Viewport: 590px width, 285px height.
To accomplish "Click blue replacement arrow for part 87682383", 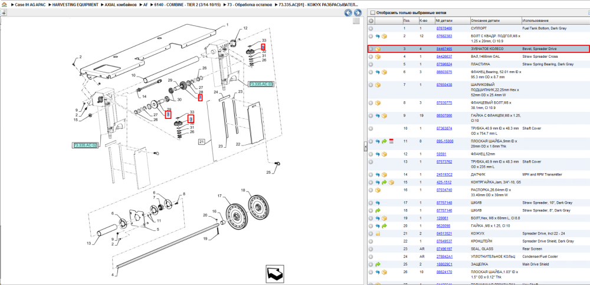I will pyautogui.click(x=378, y=37).
